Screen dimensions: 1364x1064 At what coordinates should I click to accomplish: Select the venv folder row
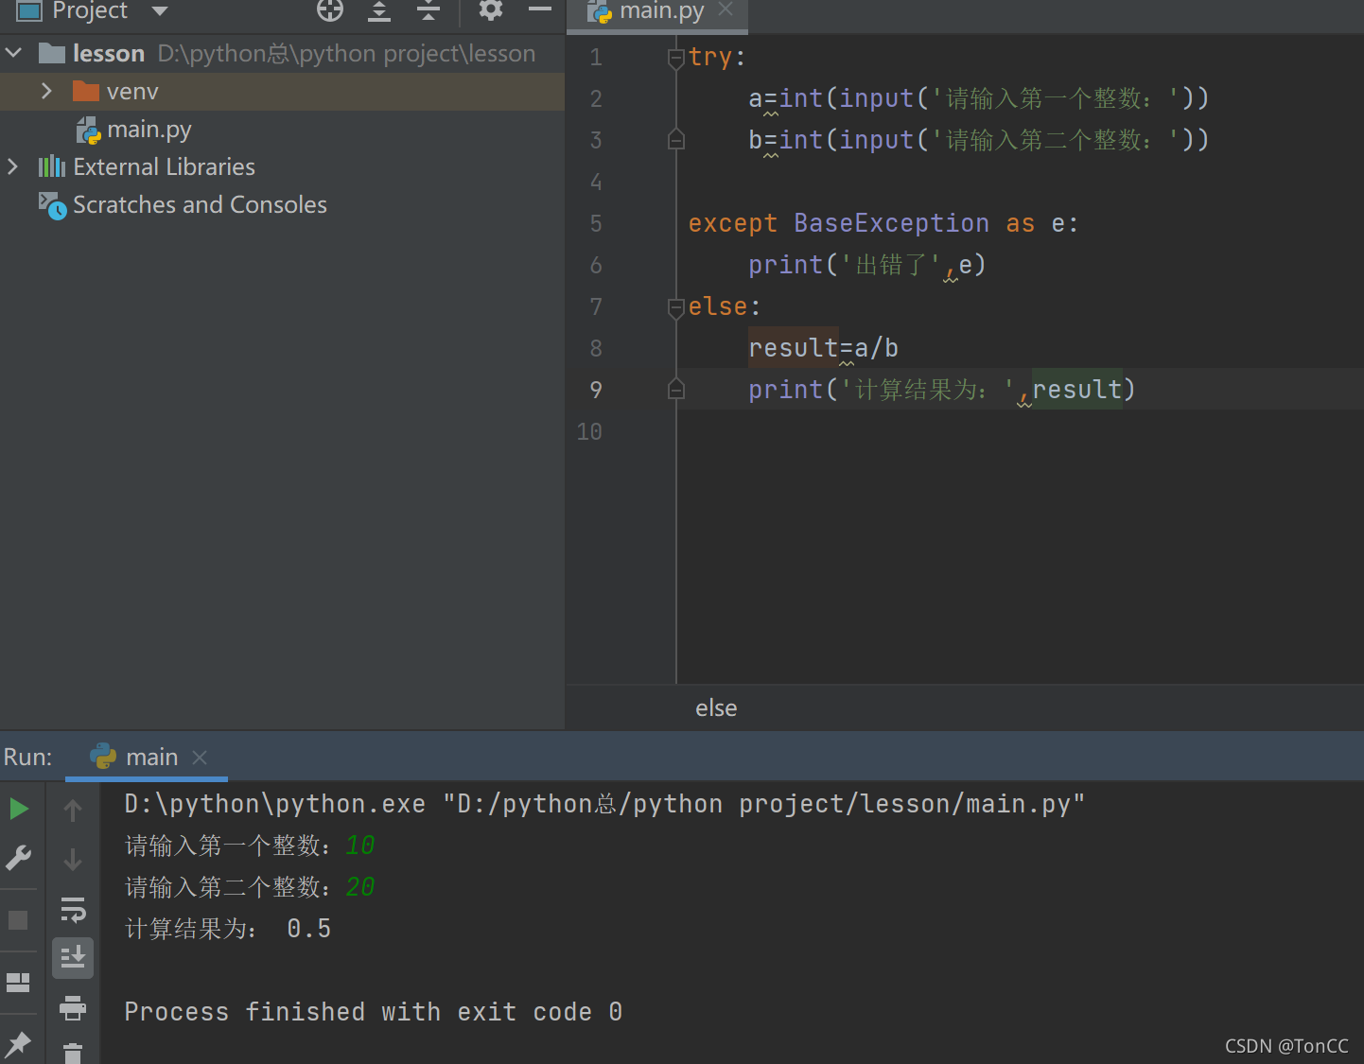[x=282, y=91]
